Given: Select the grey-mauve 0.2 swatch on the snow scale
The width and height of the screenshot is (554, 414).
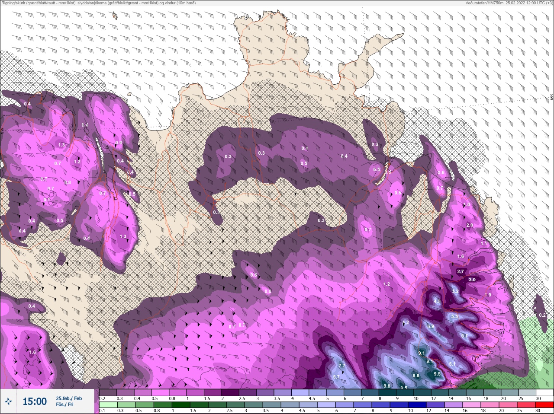Looking at the screenshot, I should [108, 393].
